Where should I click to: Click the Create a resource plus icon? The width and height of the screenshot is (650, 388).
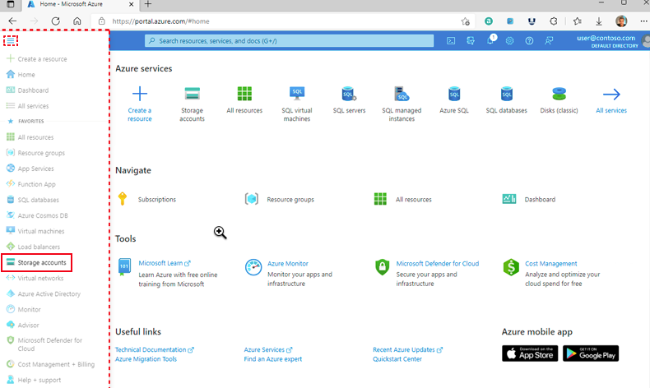[x=140, y=94]
